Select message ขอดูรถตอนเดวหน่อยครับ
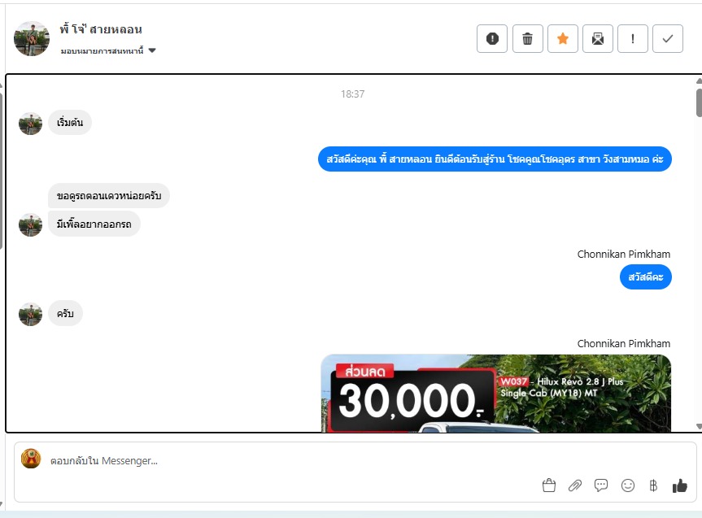Screen dimensions: 702x518 pos(109,196)
